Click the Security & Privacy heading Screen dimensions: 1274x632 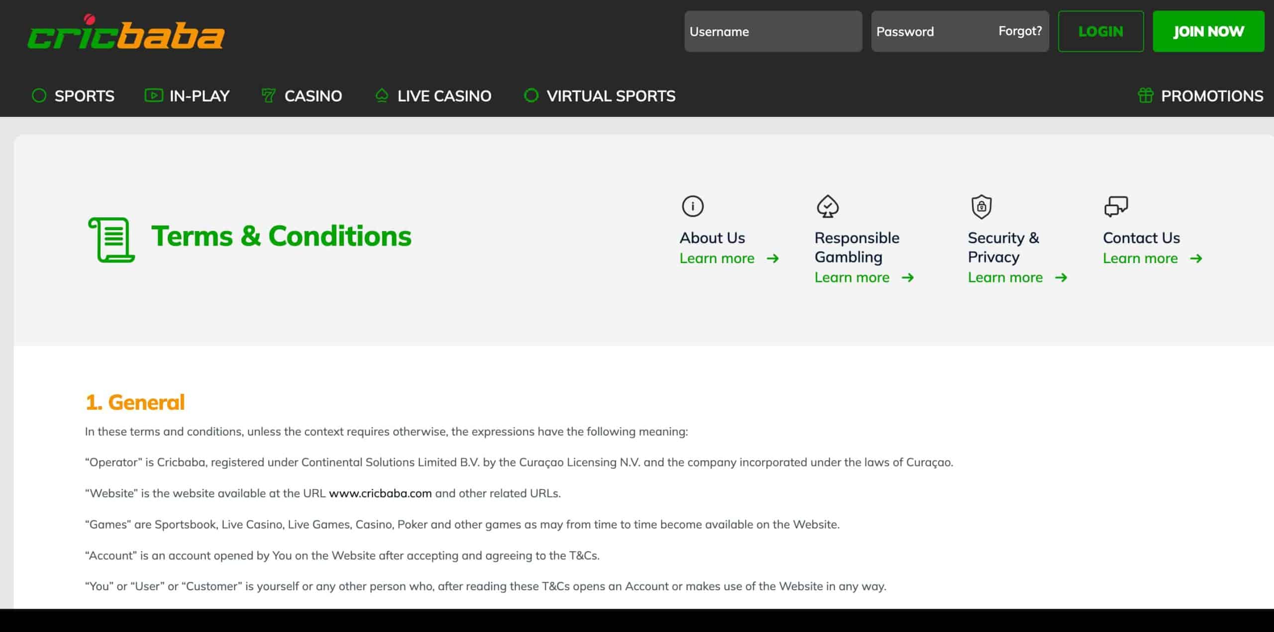click(1003, 247)
